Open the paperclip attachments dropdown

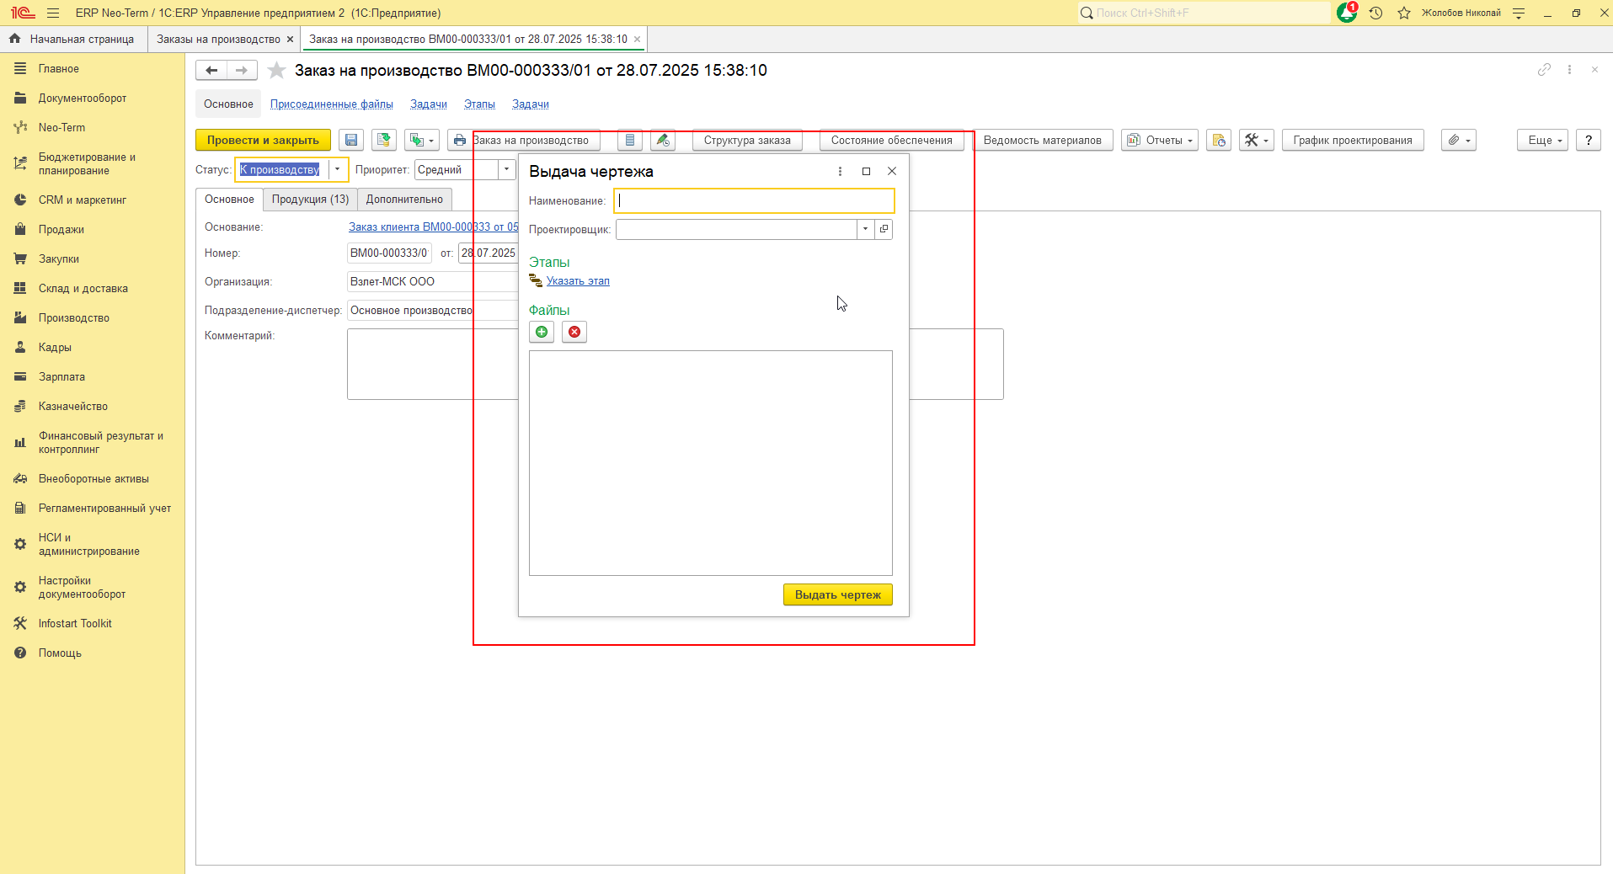pos(1459,141)
